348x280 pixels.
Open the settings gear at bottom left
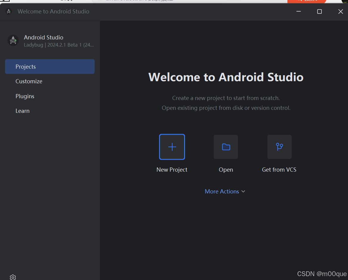(x=13, y=277)
